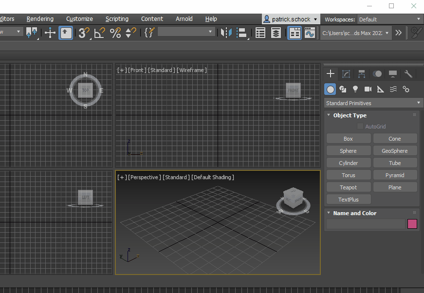Screen dimensions: 424x293
Task: Click the Teapot primitive button
Action: tap(348, 187)
